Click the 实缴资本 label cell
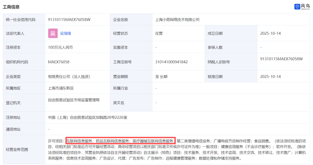The image size is (313, 165). (131, 47)
